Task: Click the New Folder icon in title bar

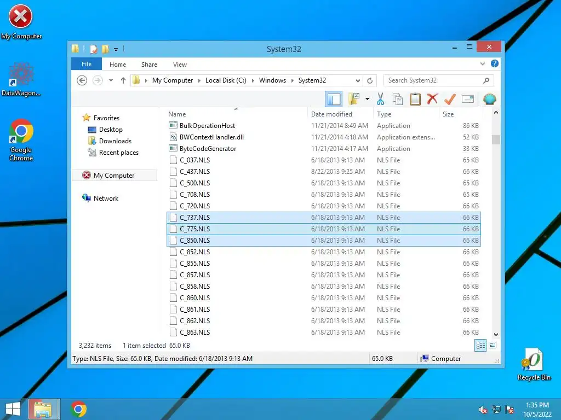Action: point(105,49)
